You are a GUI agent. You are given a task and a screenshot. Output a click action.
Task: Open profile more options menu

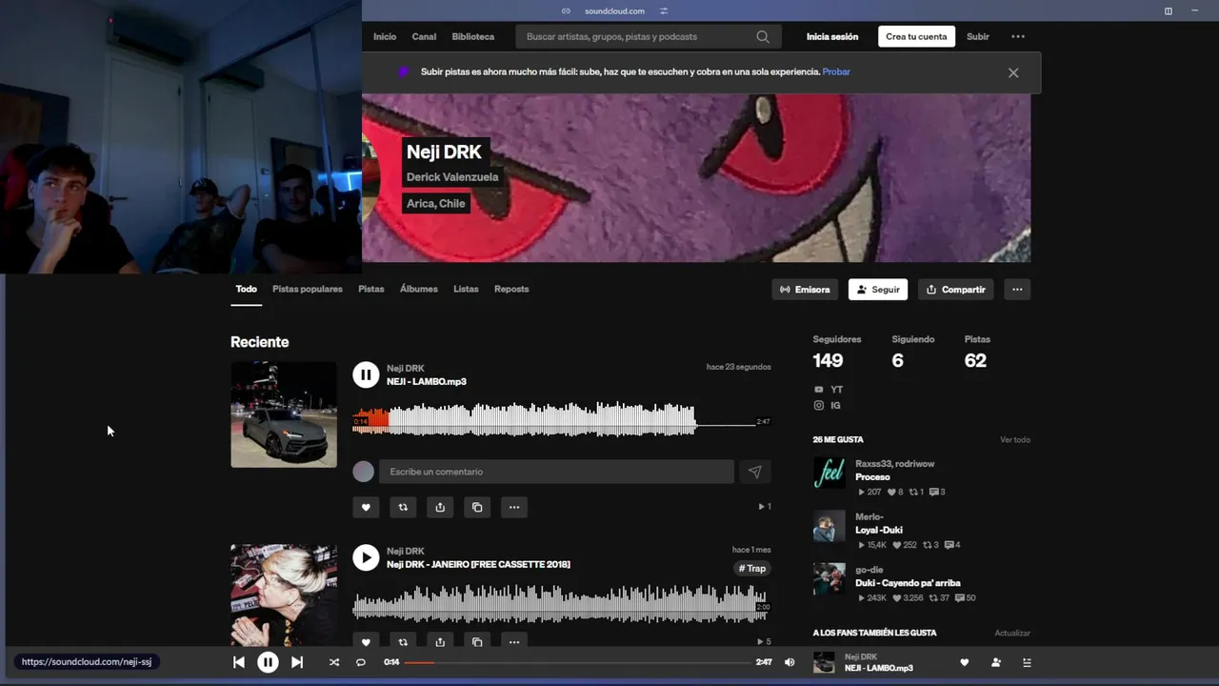1017,290
